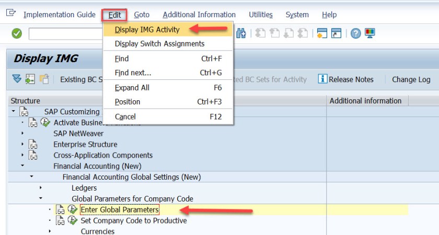Image resolution: width=439 pixels, height=235 pixels.
Task: Click the Release Notes info icon
Action: tap(322, 79)
